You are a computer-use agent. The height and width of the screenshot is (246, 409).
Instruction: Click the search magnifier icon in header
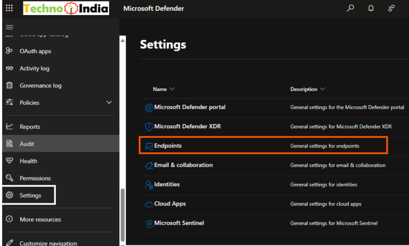coord(350,9)
